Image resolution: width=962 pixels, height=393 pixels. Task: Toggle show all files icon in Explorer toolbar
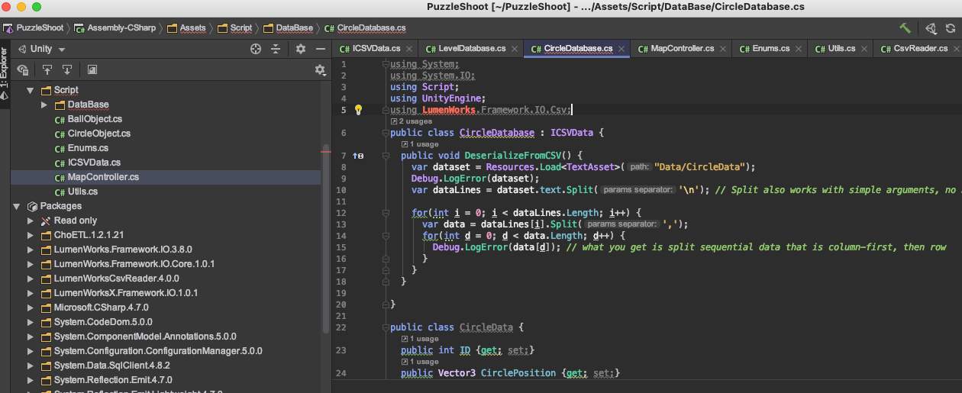pos(23,69)
